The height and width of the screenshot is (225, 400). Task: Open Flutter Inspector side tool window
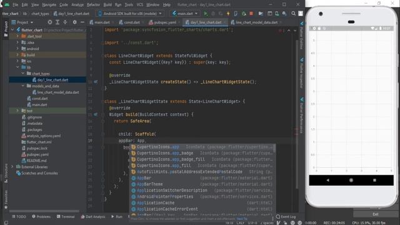301,73
